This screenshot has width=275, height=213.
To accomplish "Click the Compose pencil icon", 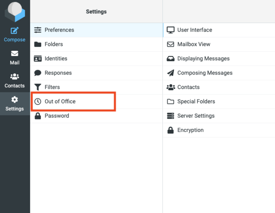I will (15, 31).
